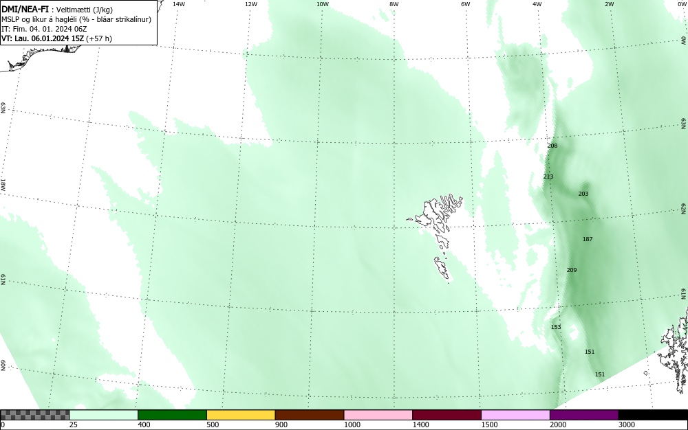
Task: Click the dark green 400–500 legend swatch
Action: pyautogui.click(x=172, y=415)
